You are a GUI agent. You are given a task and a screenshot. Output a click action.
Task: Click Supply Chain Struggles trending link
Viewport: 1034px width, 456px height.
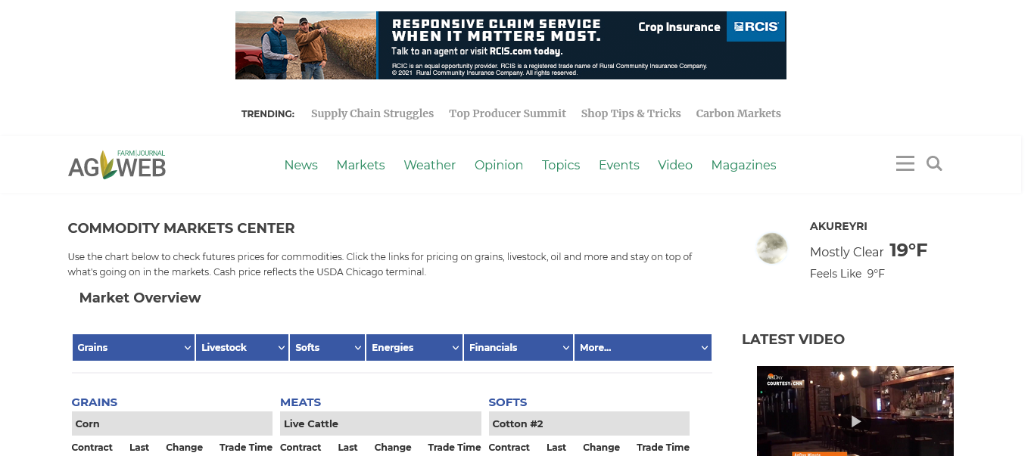point(372,113)
